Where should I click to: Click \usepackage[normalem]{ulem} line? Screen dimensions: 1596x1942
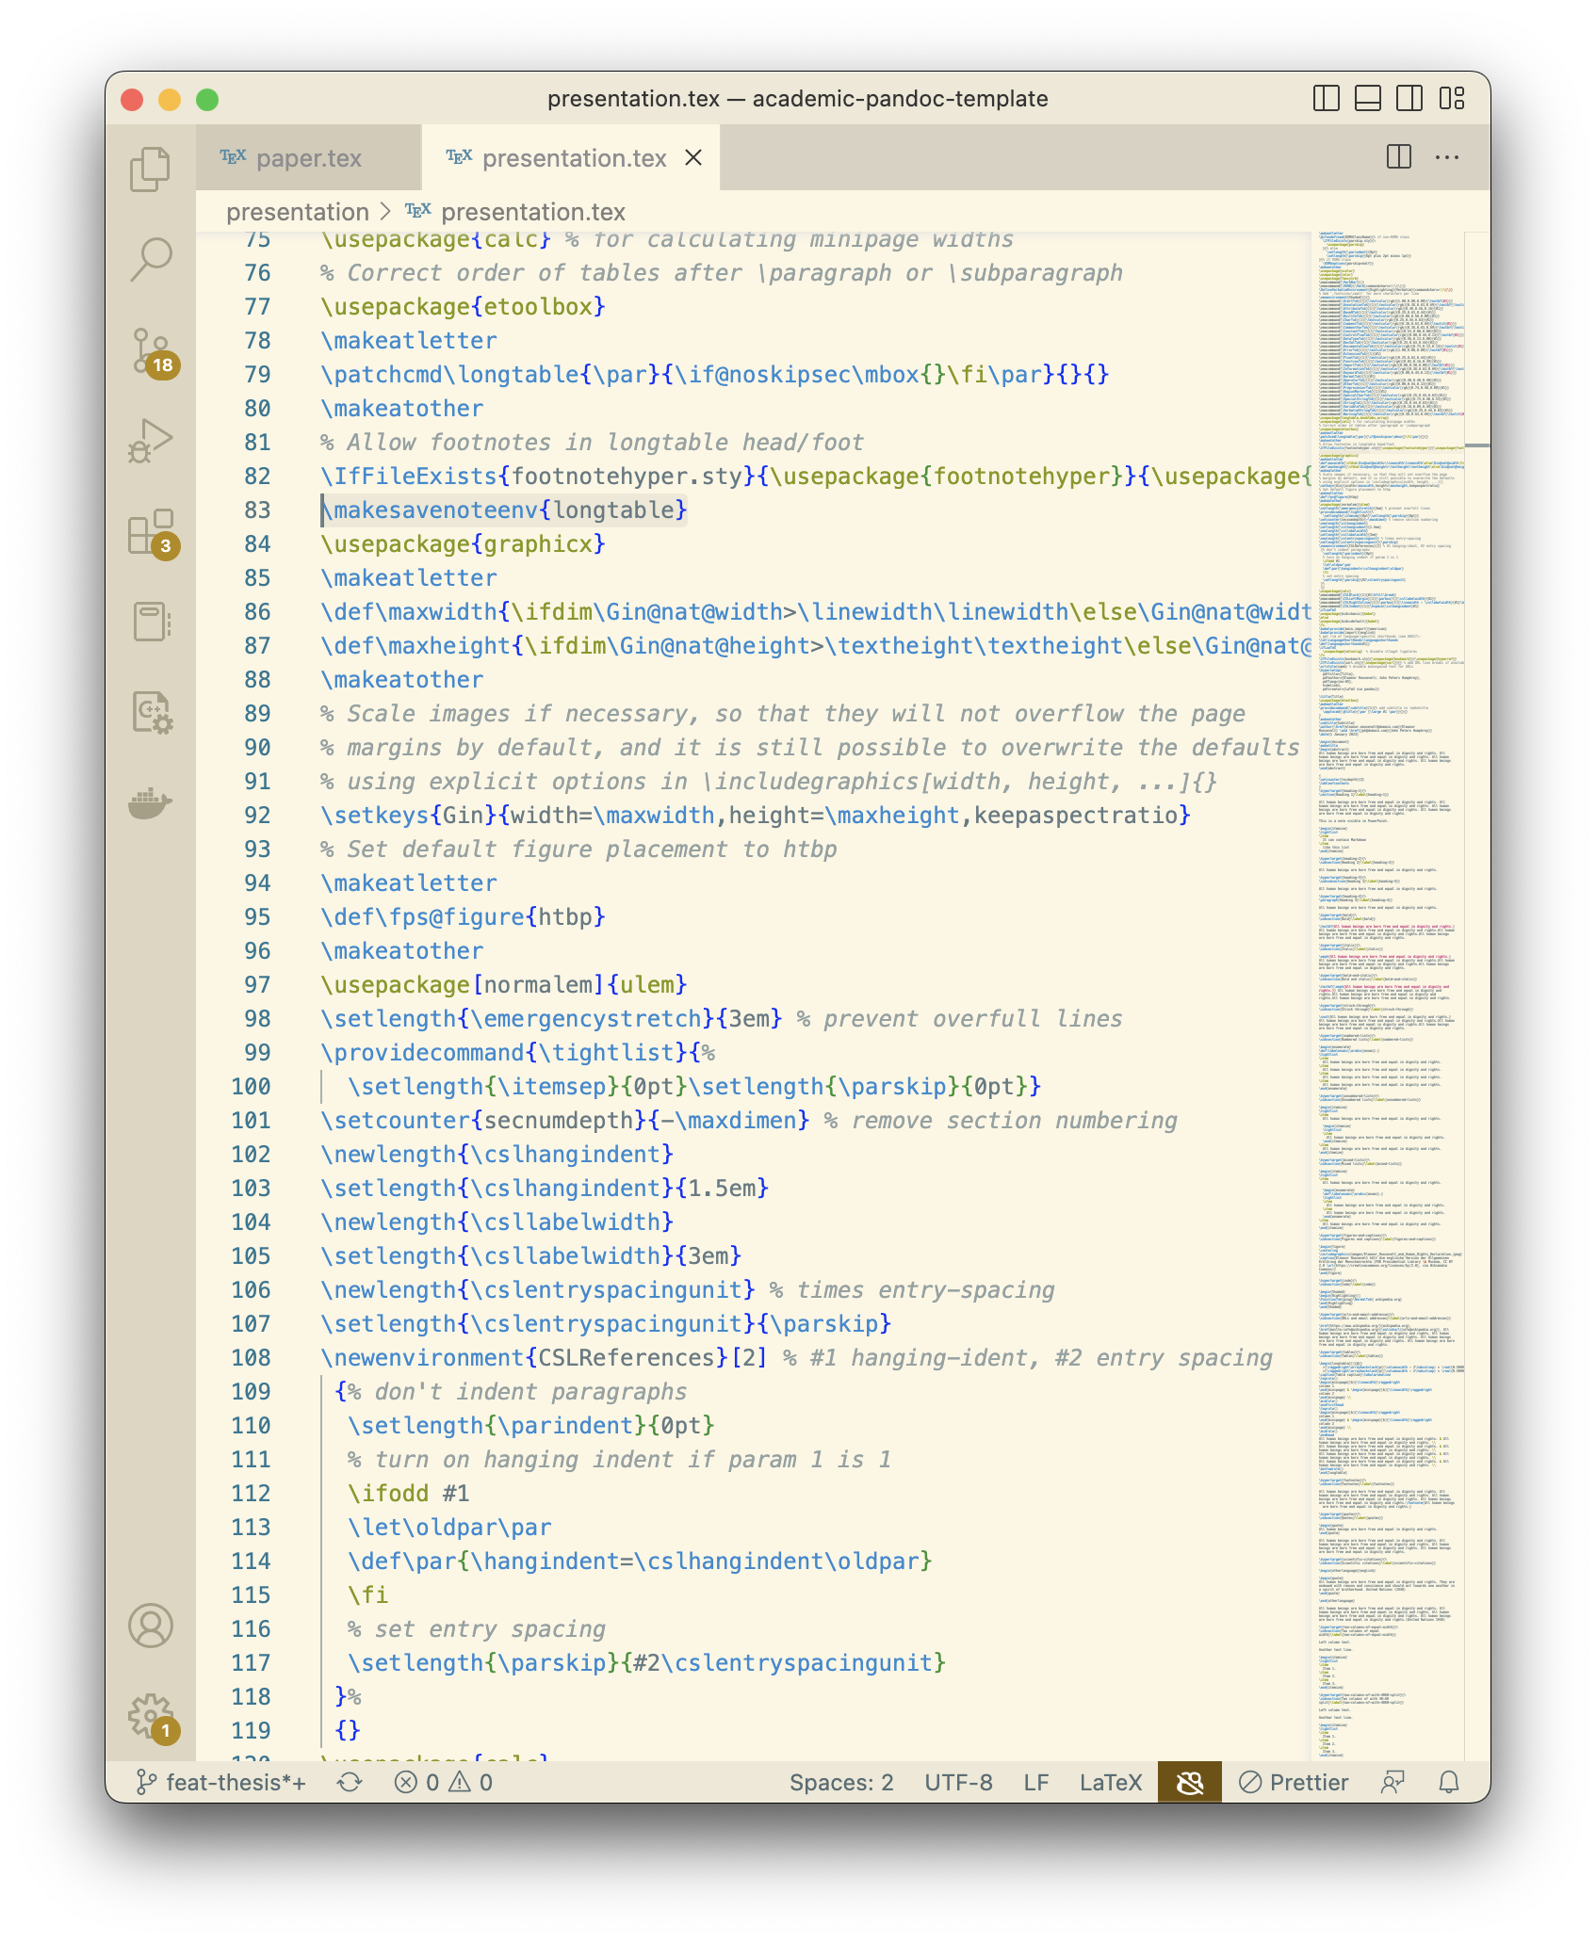(504, 985)
